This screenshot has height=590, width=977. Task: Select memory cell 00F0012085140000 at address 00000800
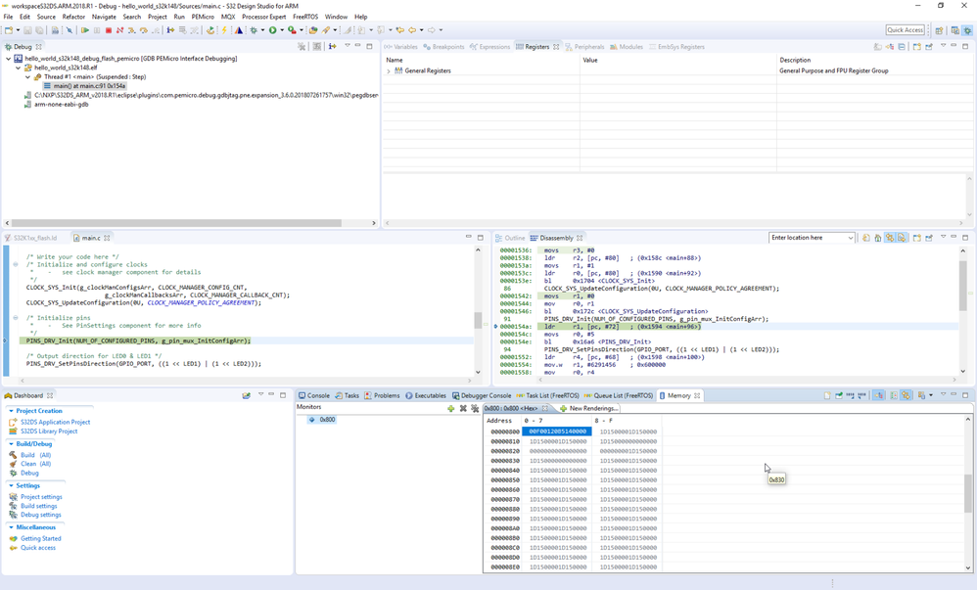point(558,431)
